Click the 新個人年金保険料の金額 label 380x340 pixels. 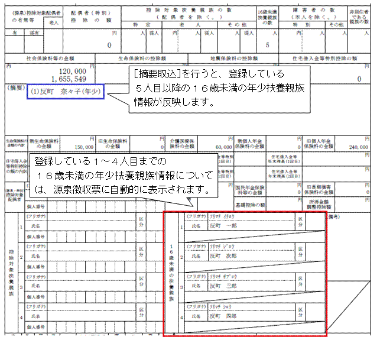click(x=249, y=144)
